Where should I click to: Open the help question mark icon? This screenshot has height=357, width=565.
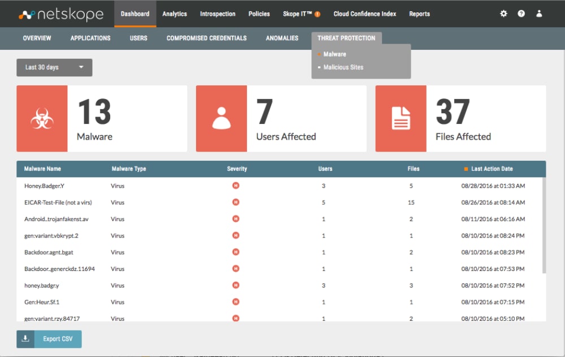click(521, 14)
